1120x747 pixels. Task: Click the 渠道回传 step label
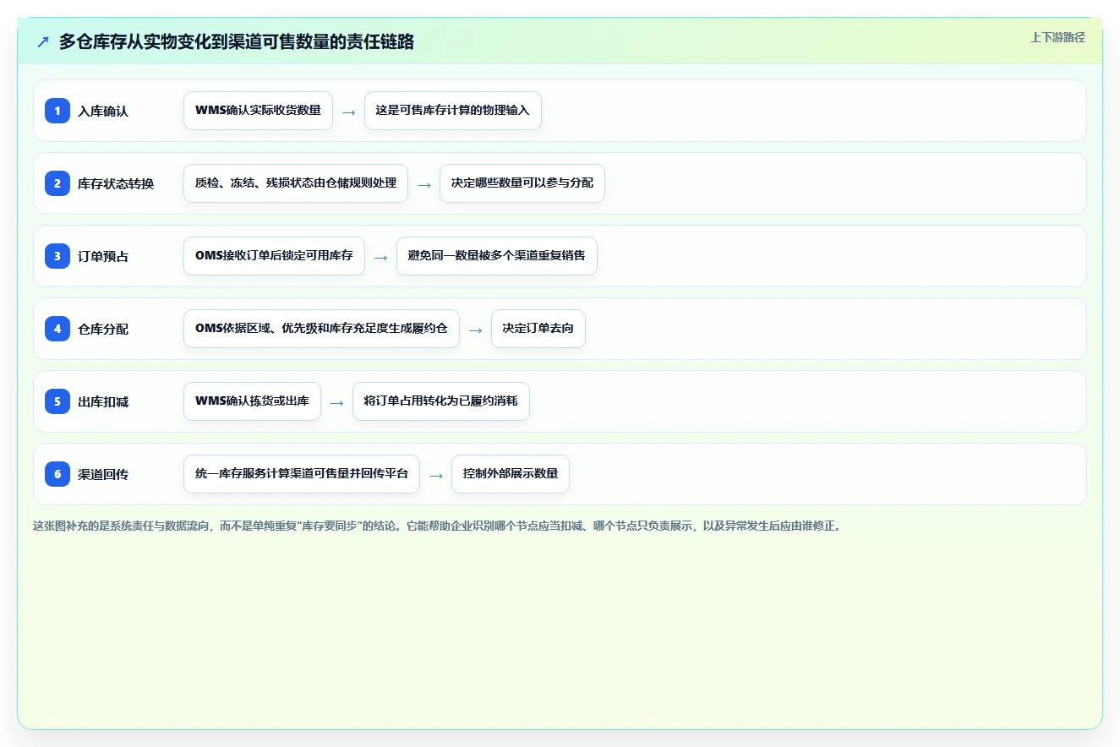tap(103, 474)
